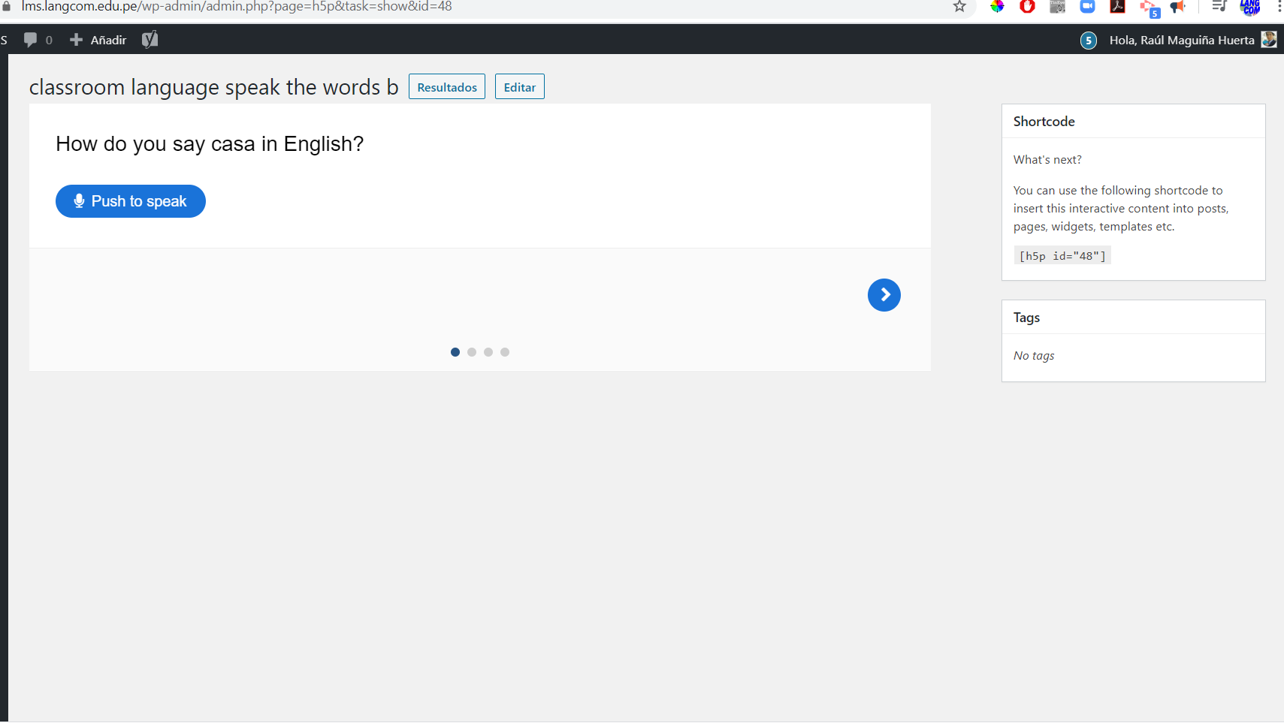Open the megaphone extension icon
Screen dimensions: 1284x723
coord(1177,7)
